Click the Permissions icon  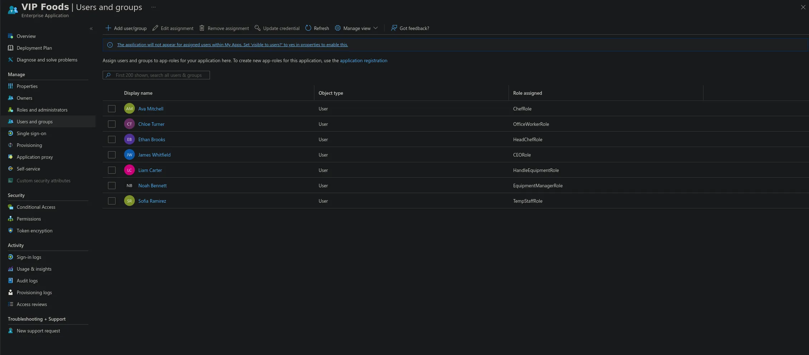click(10, 219)
